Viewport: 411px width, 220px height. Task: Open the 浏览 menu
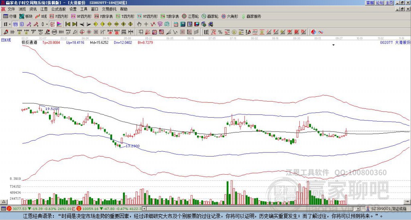pos(22,9)
